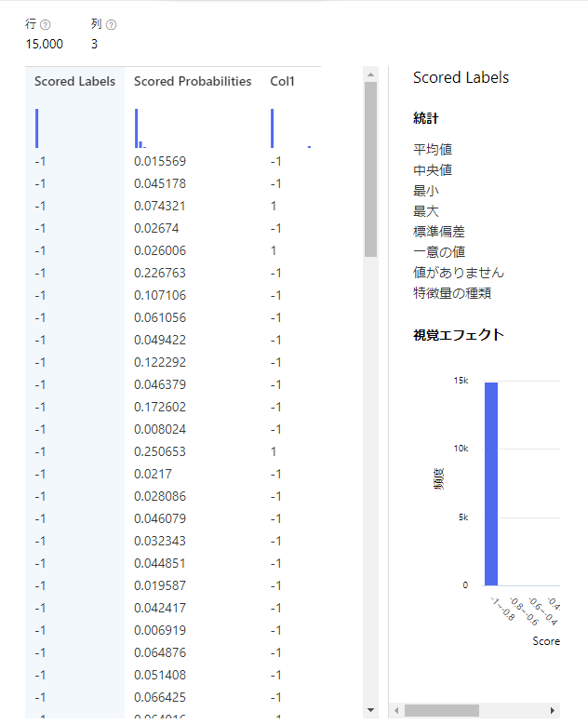The image size is (588, 725).
Task: Click the 0.250653 probability cell
Action: (x=160, y=451)
